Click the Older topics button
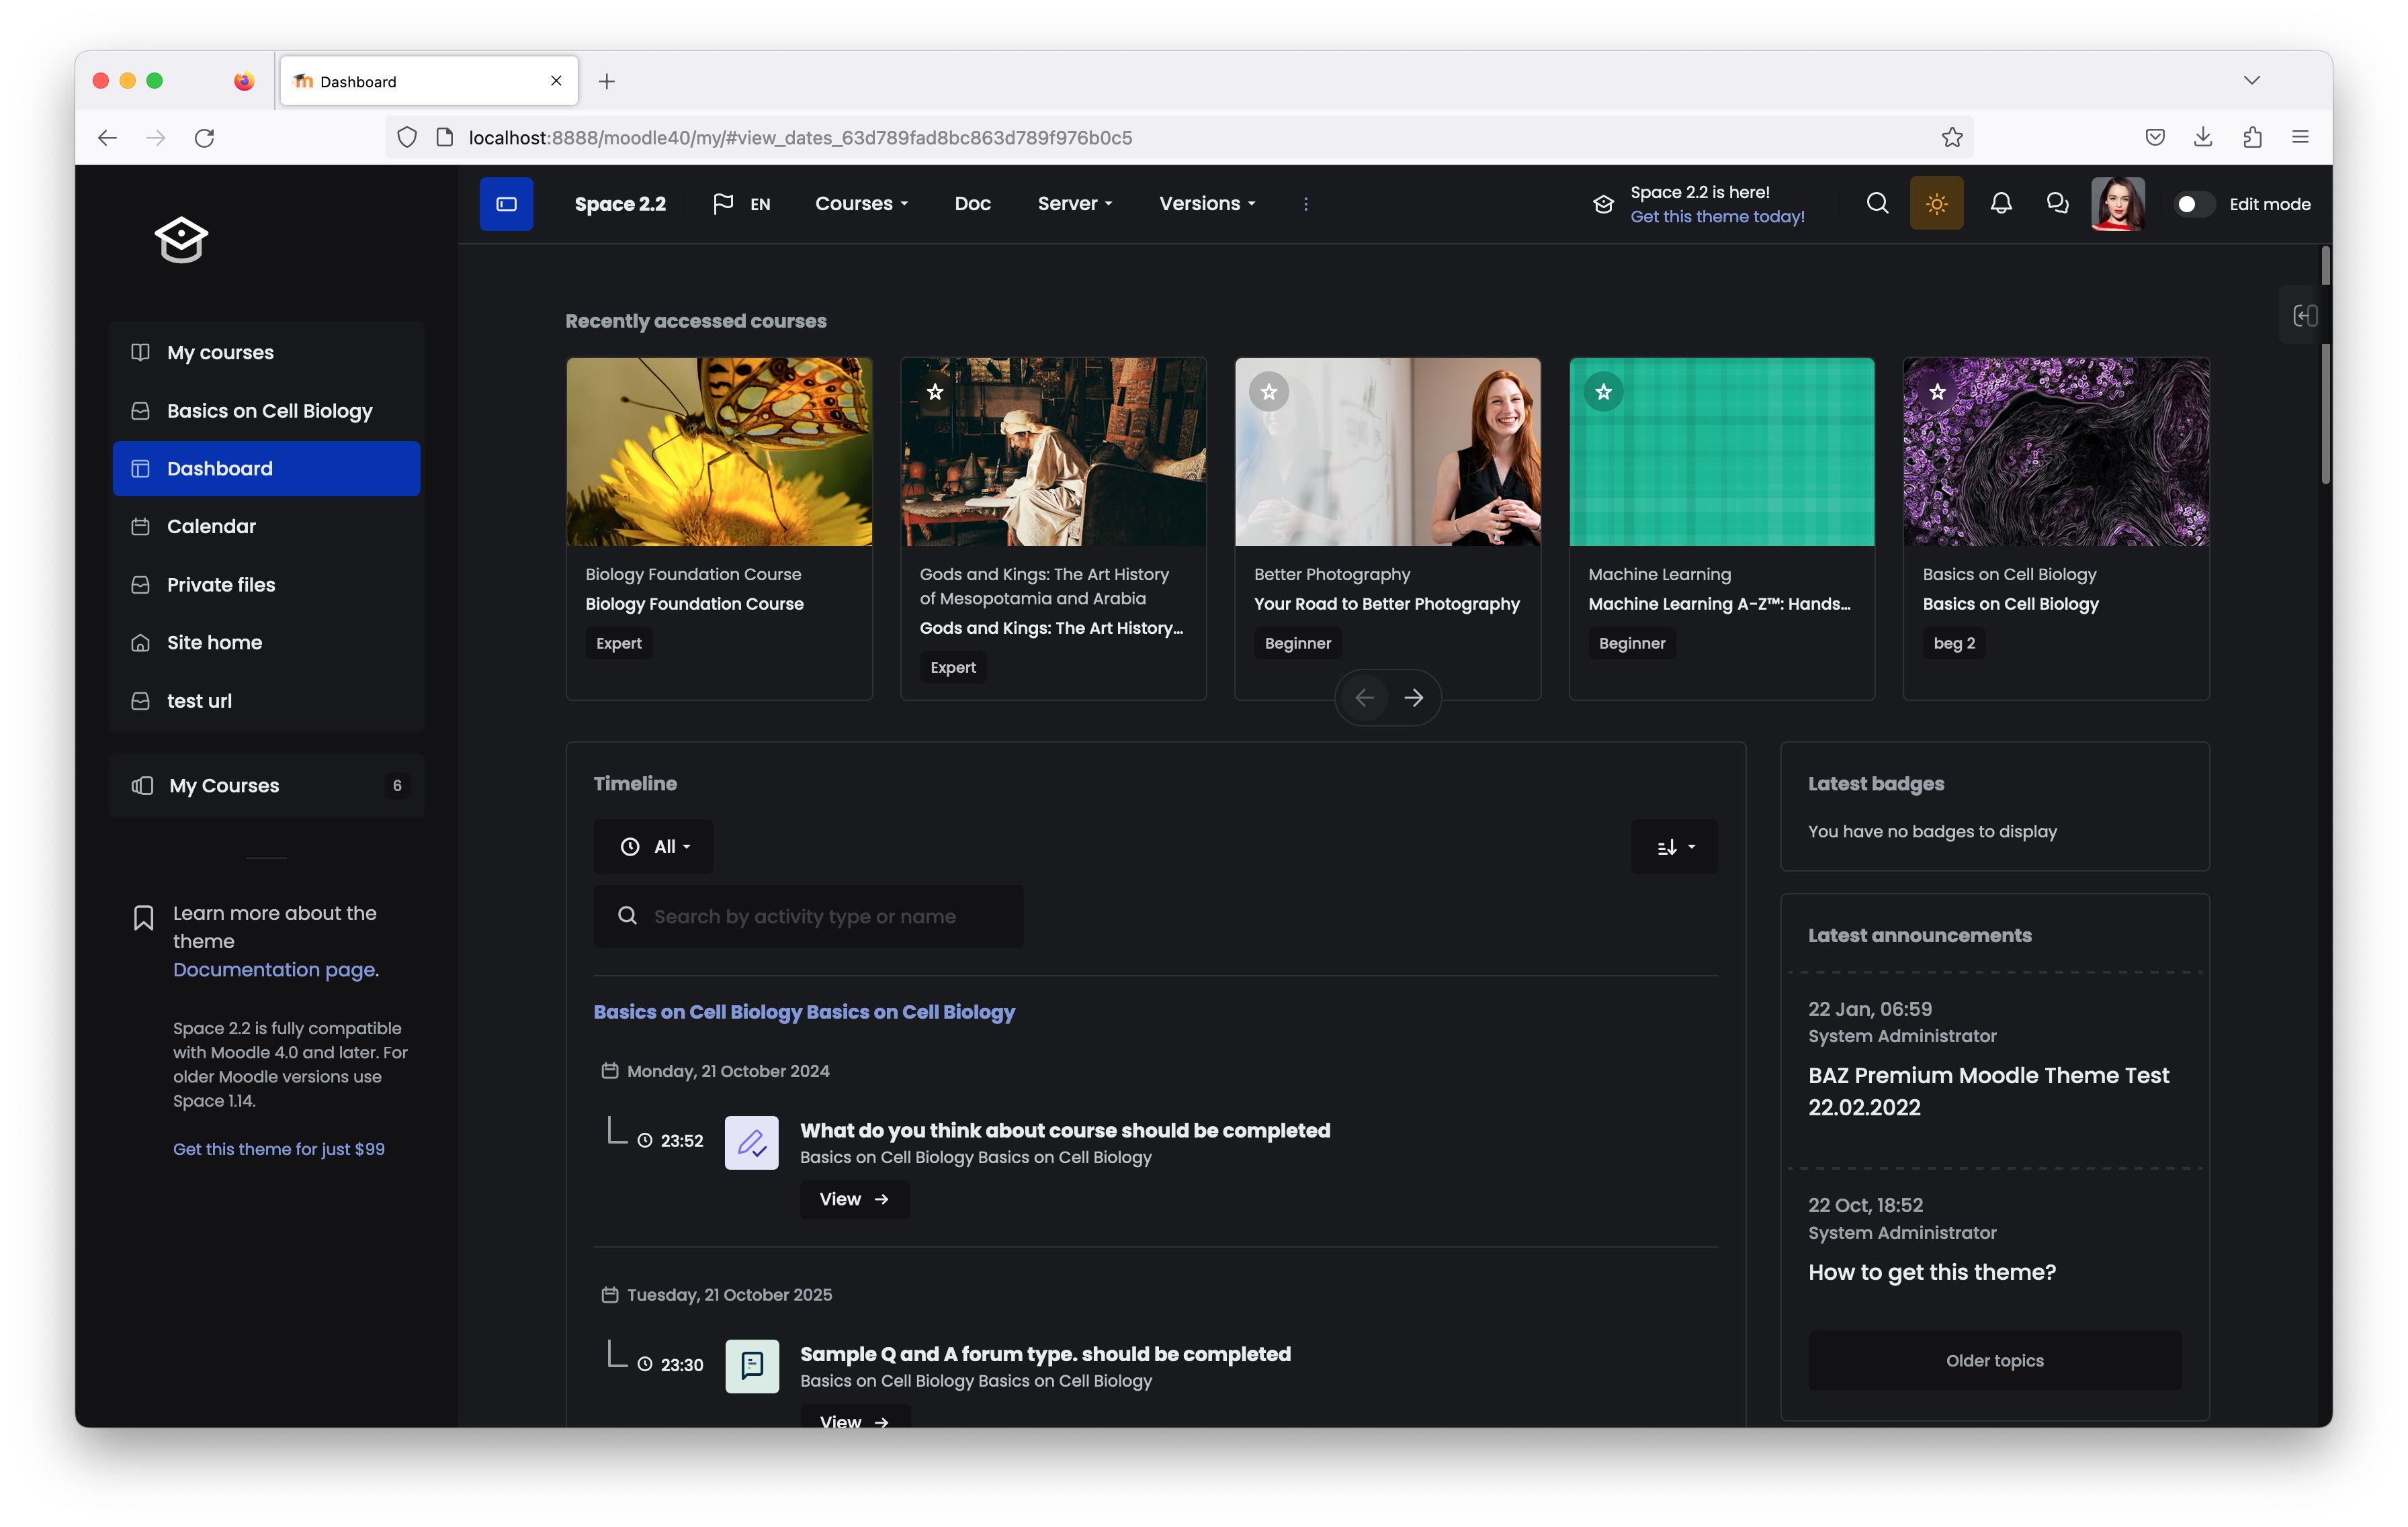Image resolution: width=2408 pixels, height=1527 pixels. [x=1994, y=1360]
